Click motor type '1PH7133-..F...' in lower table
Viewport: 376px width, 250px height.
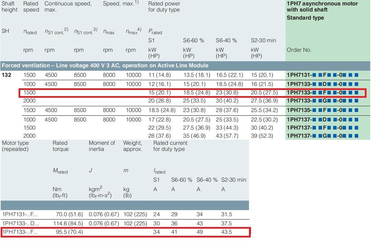pyautogui.click(x=20, y=232)
